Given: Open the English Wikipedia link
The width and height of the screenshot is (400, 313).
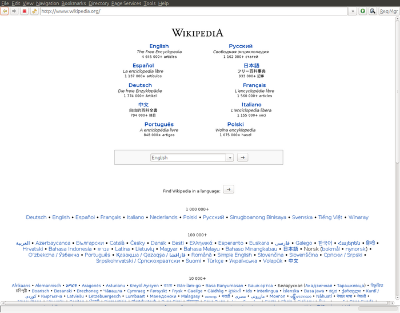Looking at the screenshot, I should pos(159,46).
